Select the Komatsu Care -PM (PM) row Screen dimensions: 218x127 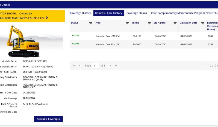144,36
